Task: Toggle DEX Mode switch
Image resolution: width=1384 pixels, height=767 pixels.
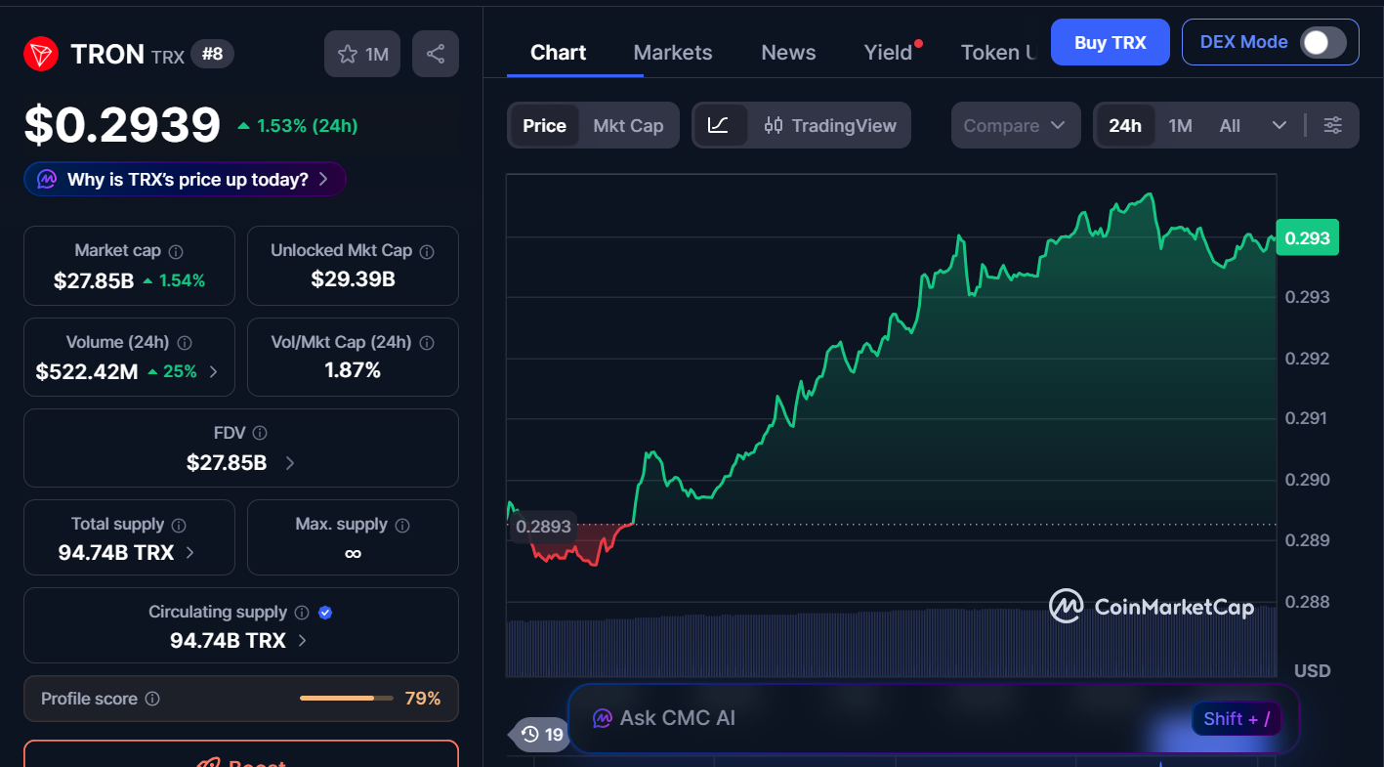Action: 1322,42
